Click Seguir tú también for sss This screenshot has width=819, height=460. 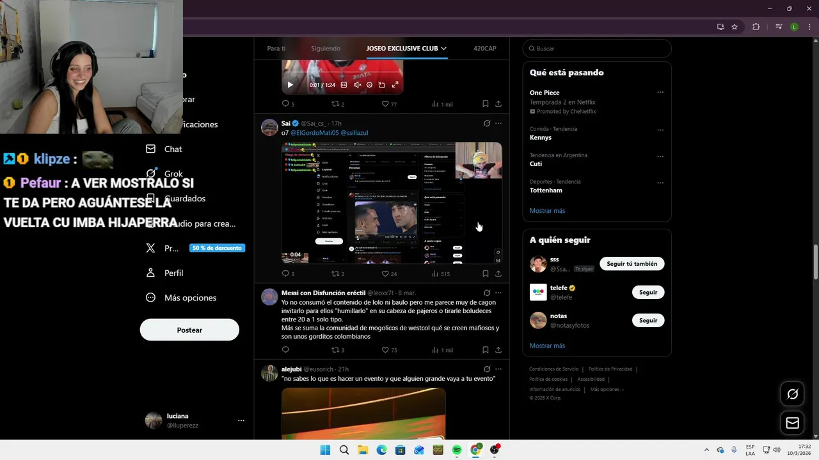tap(632, 264)
